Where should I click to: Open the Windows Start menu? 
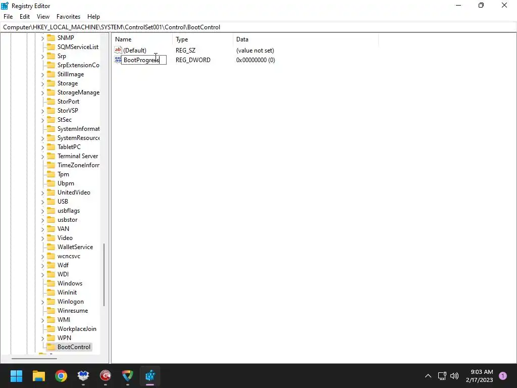click(16, 376)
